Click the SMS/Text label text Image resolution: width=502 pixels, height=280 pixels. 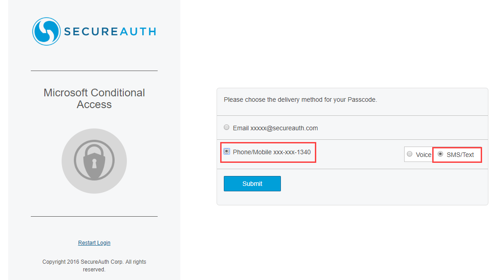[x=460, y=155]
